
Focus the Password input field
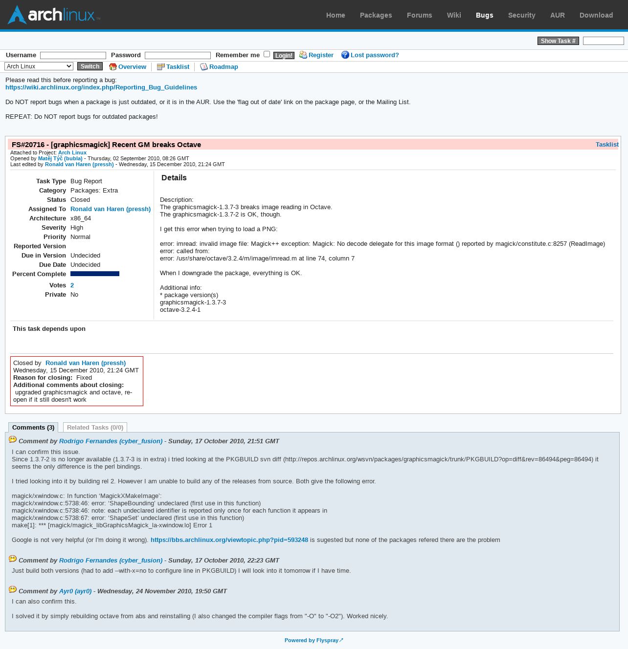coord(178,56)
